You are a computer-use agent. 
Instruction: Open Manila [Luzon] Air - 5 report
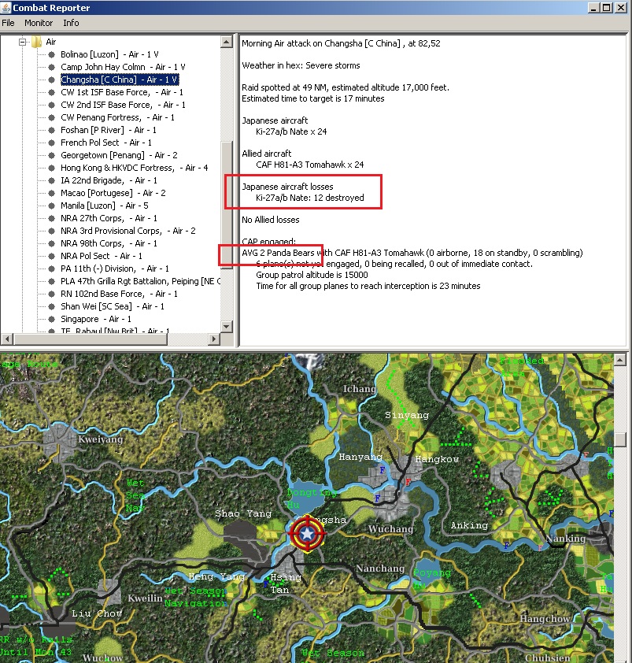click(105, 206)
